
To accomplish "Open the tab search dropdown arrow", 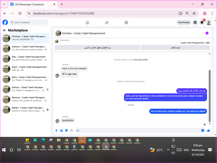I will click(4, 4).
